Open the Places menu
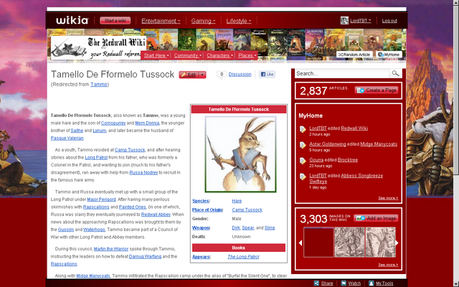The height and width of the screenshot is (287, 459). pyautogui.click(x=247, y=55)
